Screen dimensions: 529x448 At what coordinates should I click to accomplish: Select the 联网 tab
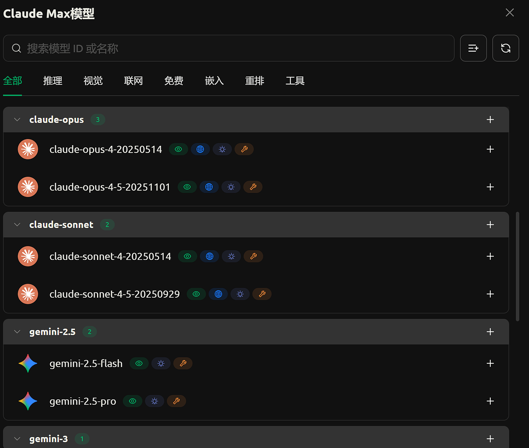133,81
